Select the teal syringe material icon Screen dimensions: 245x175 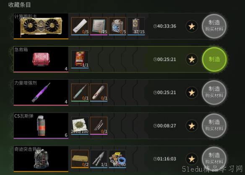[80, 93]
